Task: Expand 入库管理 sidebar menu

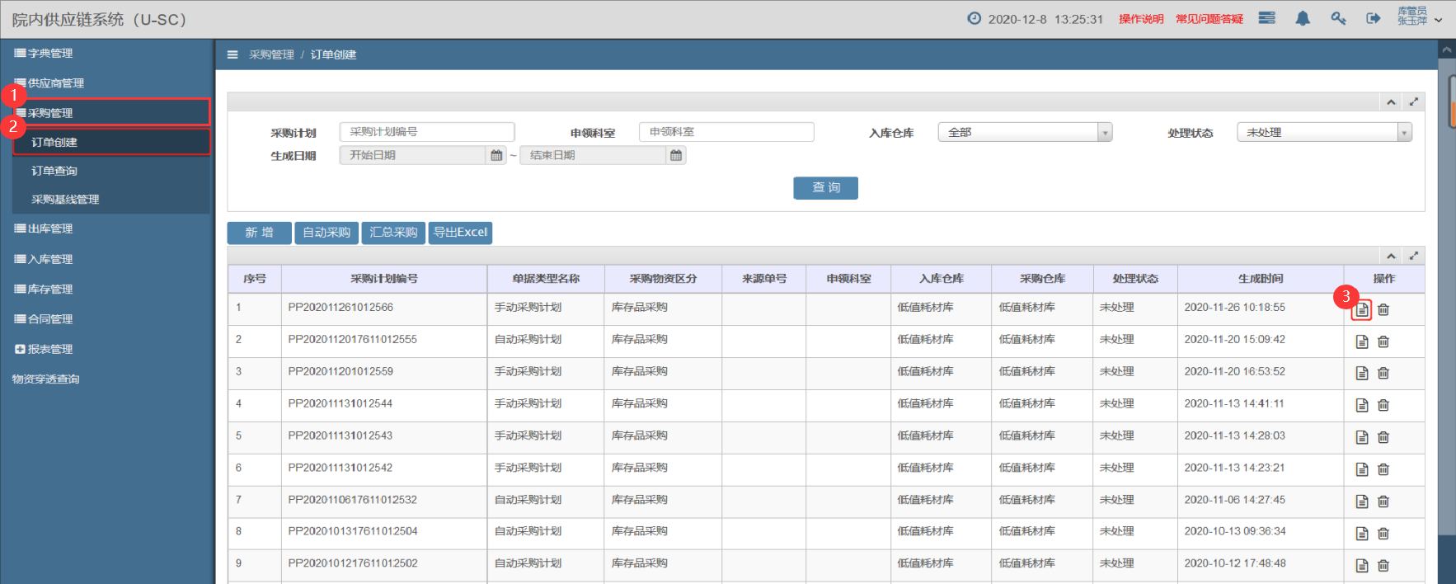Action: tap(50, 259)
